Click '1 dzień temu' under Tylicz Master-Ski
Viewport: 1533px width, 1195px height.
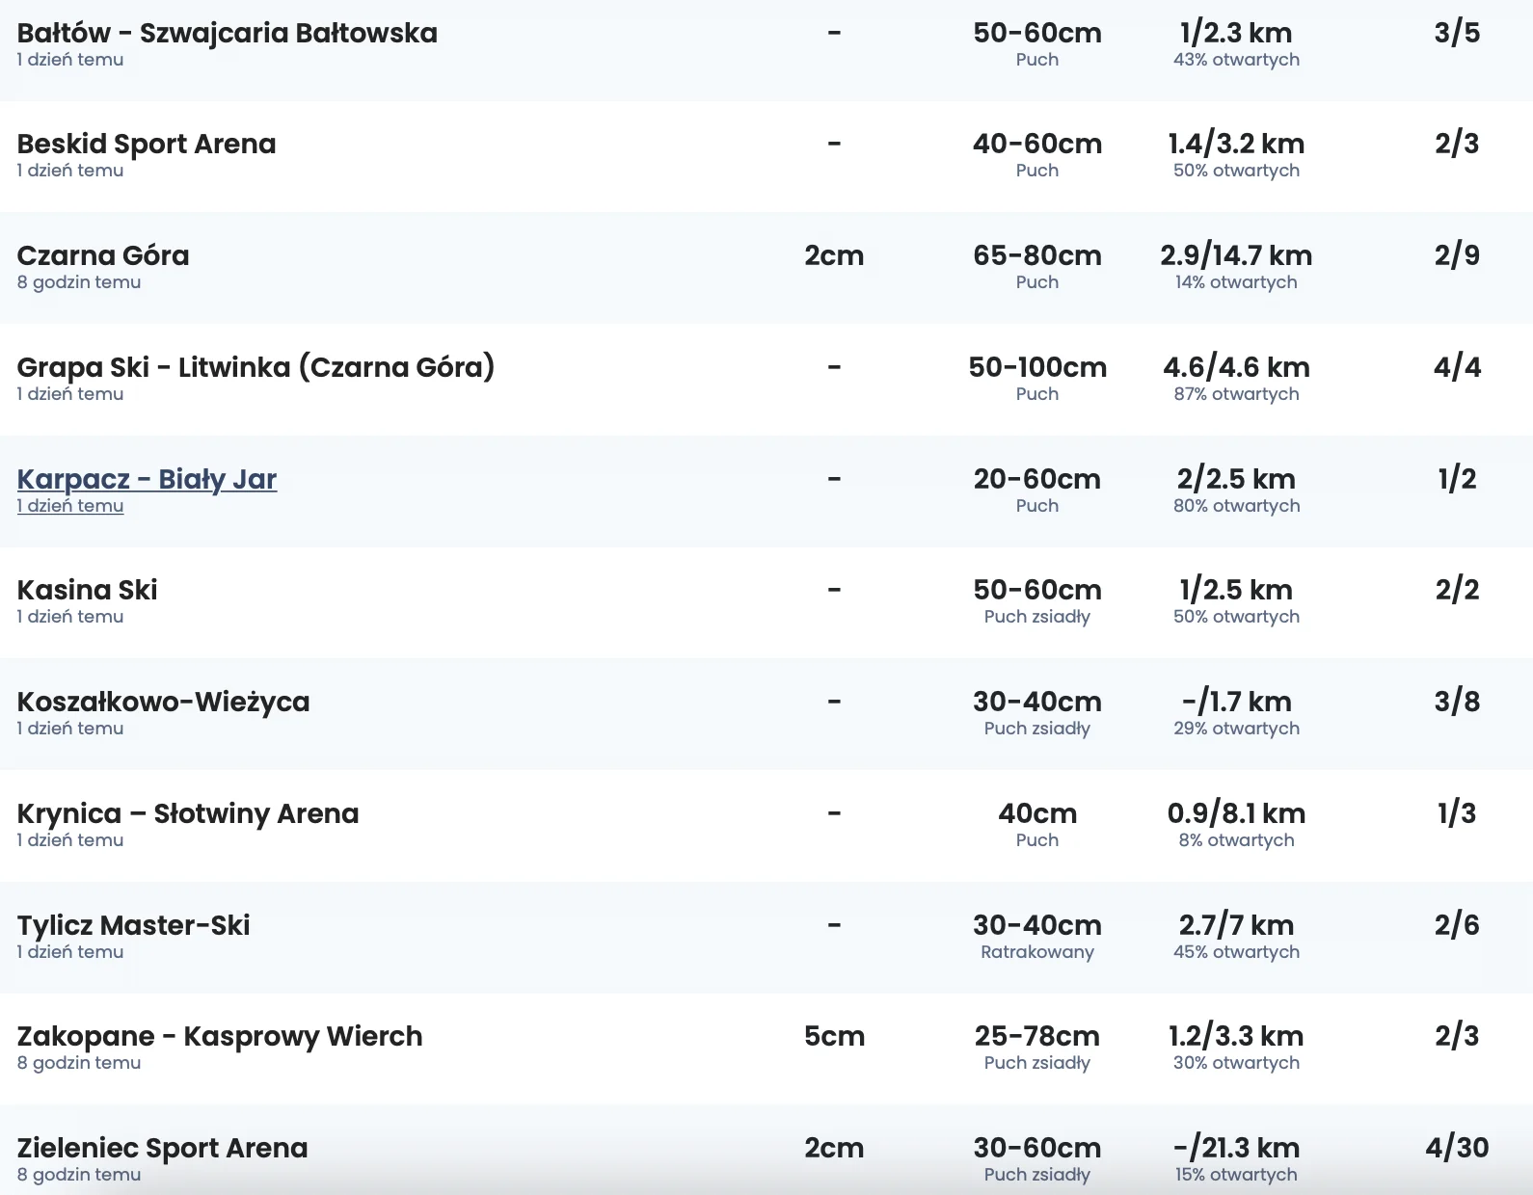70,952
